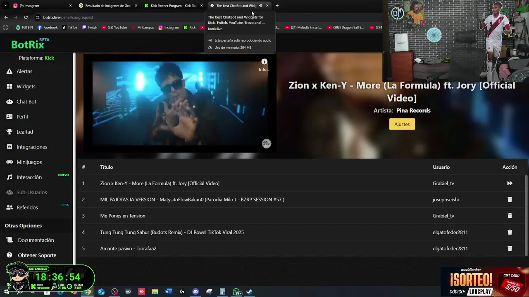The width and height of the screenshot is (529, 297).
Task: Switch to Resultado de imágenes de Google tab
Action: click(108, 6)
